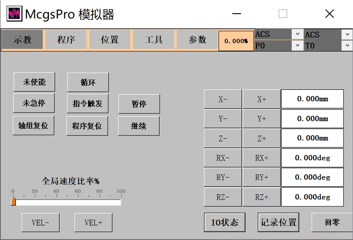
Task: Click the X position value field
Action: click(x=312, y=99)
